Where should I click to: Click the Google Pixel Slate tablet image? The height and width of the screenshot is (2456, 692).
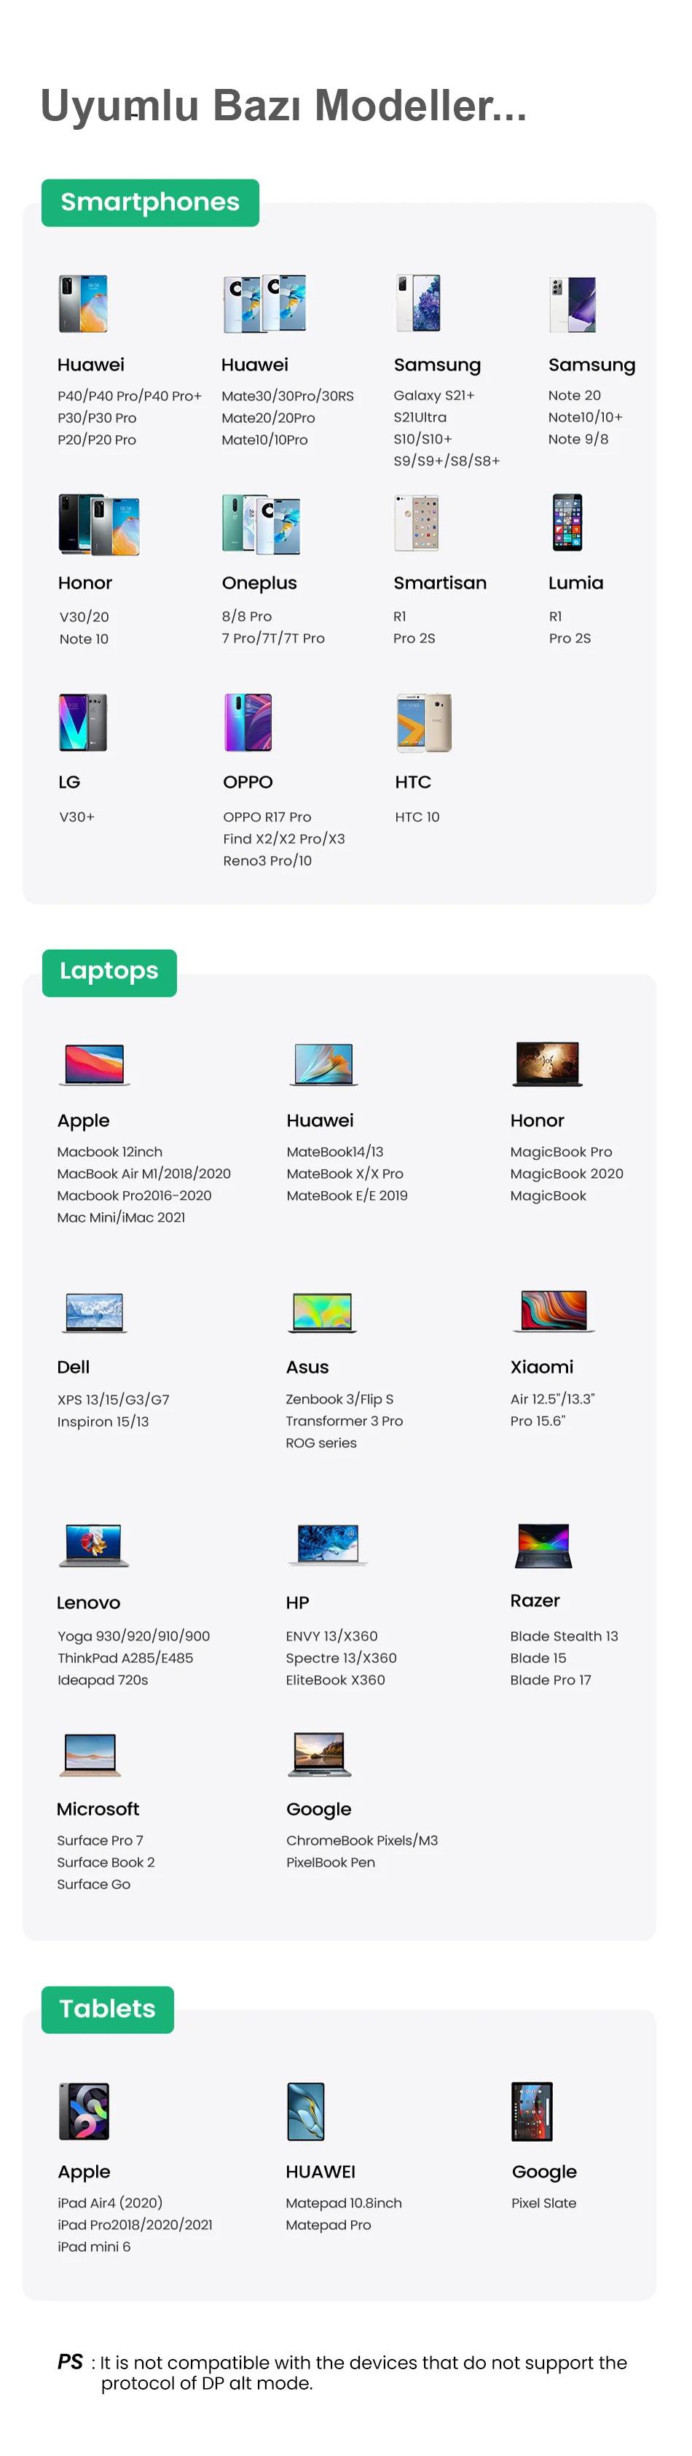pyautogui.click(x=532, y=2112)
